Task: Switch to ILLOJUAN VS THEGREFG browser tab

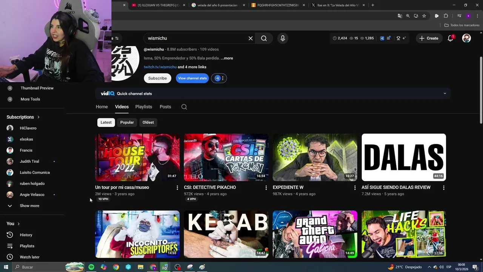Action: [158, 5]
